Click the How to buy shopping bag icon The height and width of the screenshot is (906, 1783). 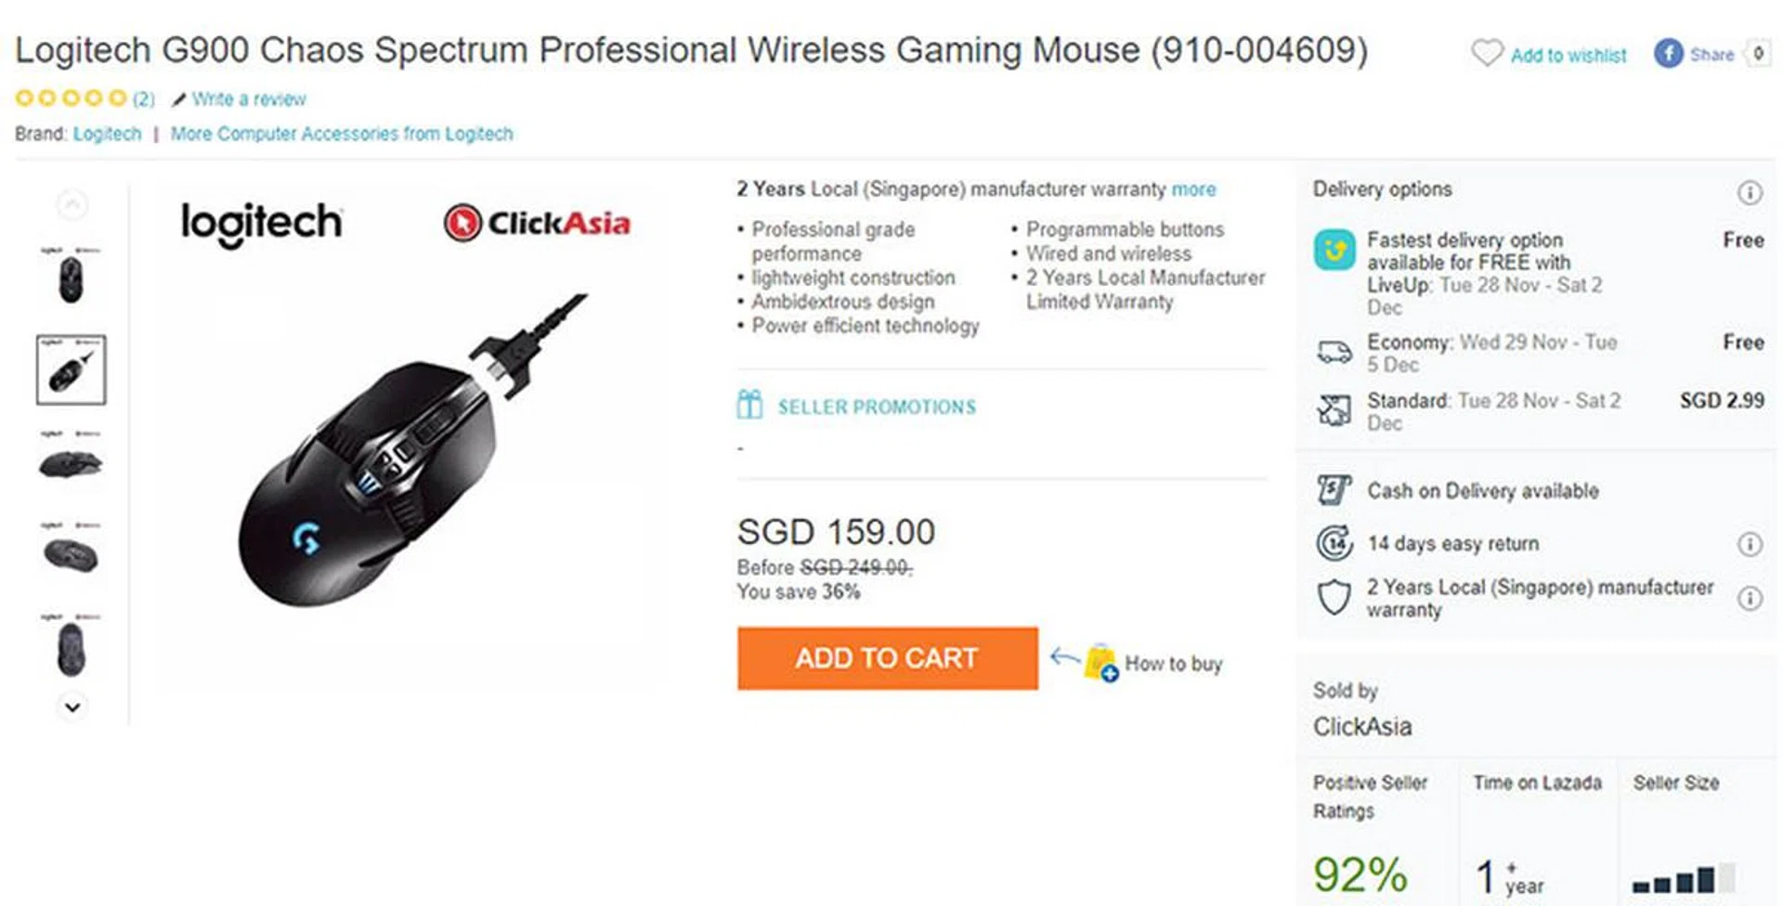coord(1101,663)
